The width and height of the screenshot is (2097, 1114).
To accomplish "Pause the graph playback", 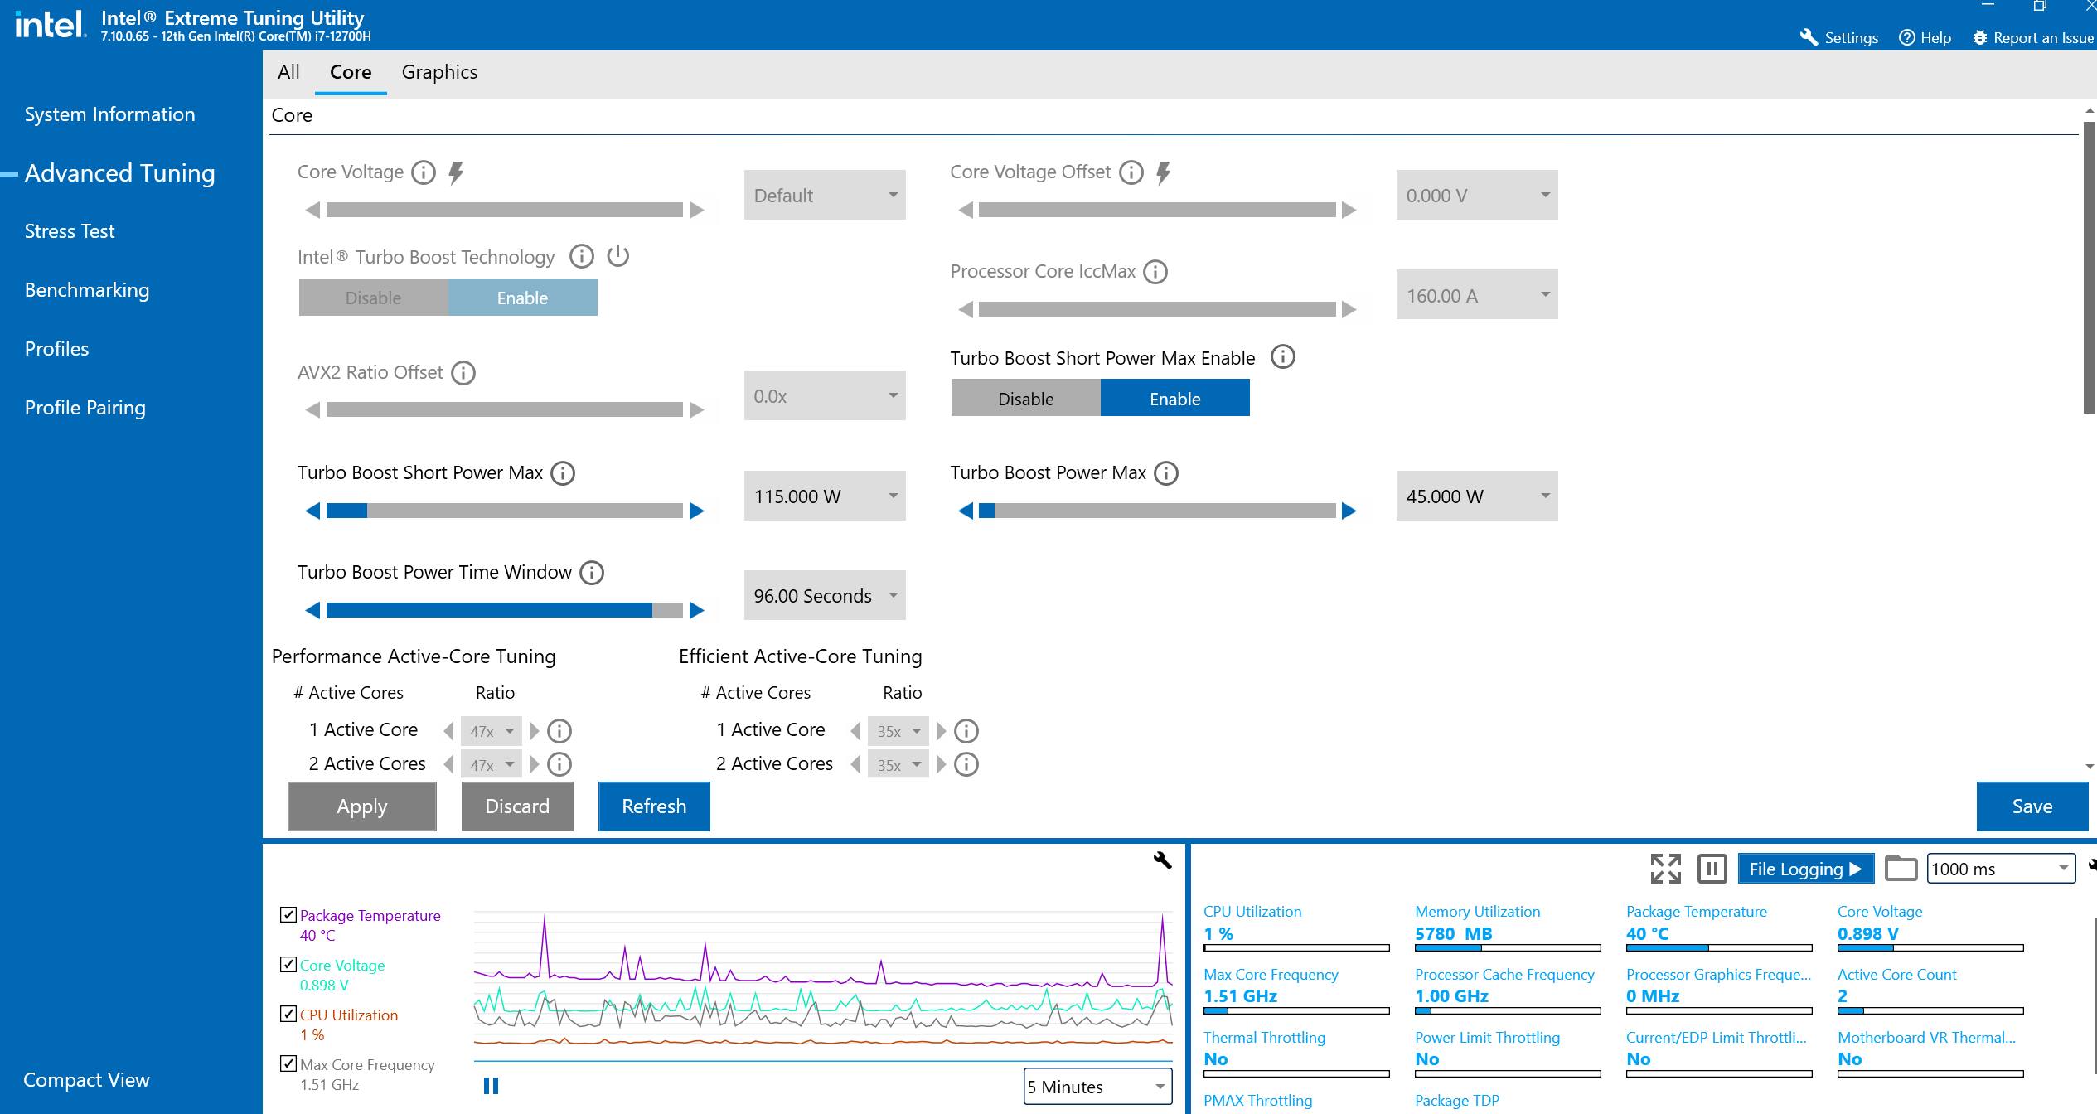I will pos(491,1086).
